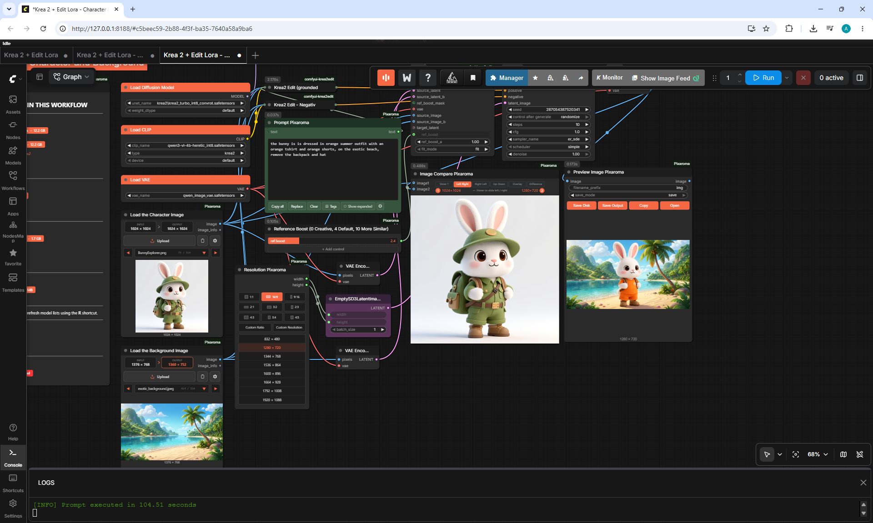
Task: Open ComfyUI Settings gear
Action: tap(13, 509)
